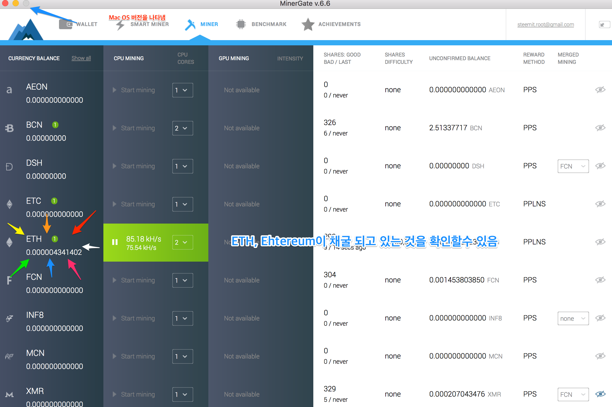
Task: Toggle visibility of INF8 row
Action: 600,318
